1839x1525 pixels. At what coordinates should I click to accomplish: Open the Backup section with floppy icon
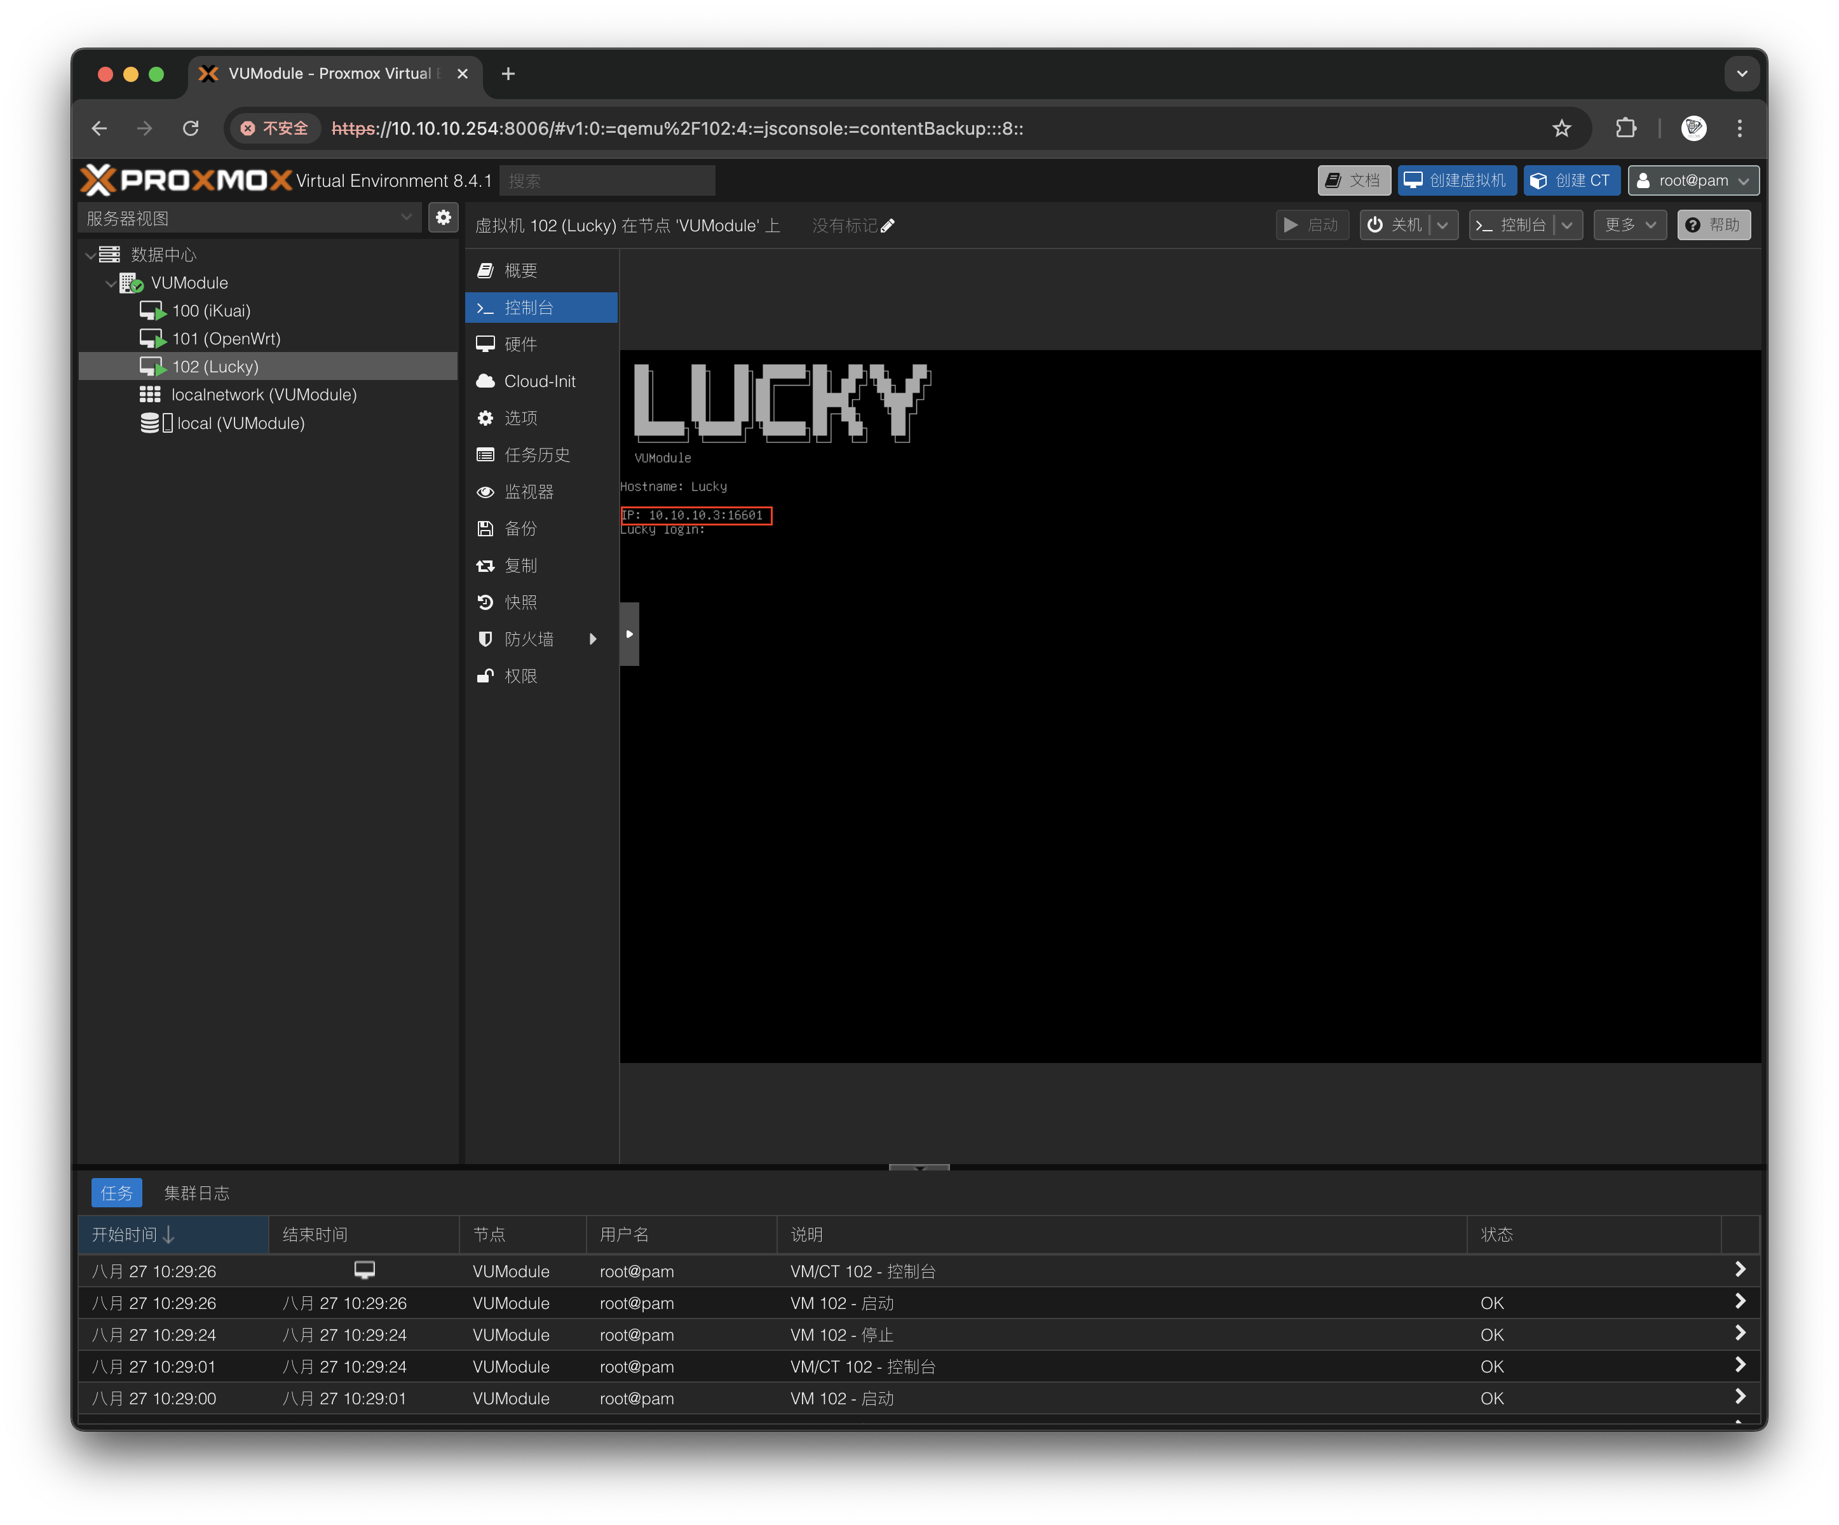[520, 529]
